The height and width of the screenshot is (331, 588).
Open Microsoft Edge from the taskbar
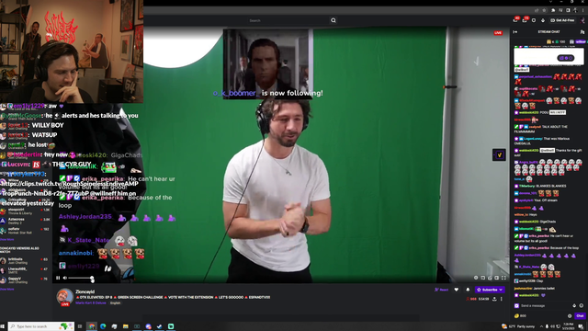[103, 326]
